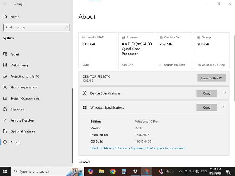
Task: Open the Windows Start menu
Action: pyautogui.click(x=5, y=171)
